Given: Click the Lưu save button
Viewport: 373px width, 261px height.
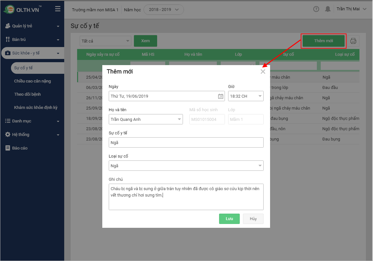Looking at the screenshot, I should (229, 219).
